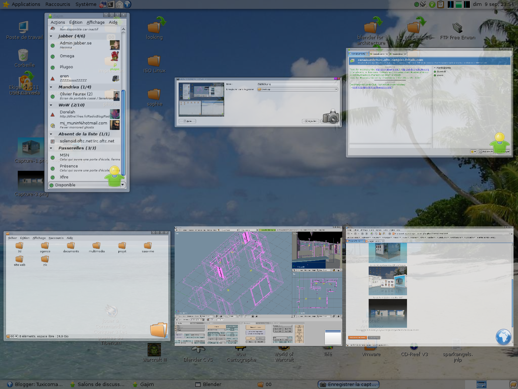518x389 pixels.
Task: Open the 'Disponible' status dropdown in Gajim
Action: (87, 185)
